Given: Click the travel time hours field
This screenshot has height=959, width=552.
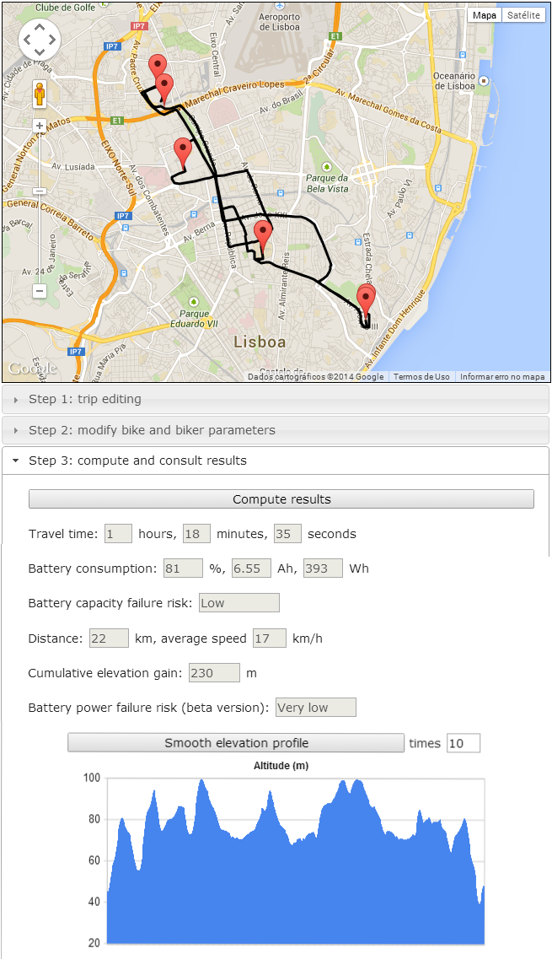Looking at the screenshot, I should pos(118,533).
